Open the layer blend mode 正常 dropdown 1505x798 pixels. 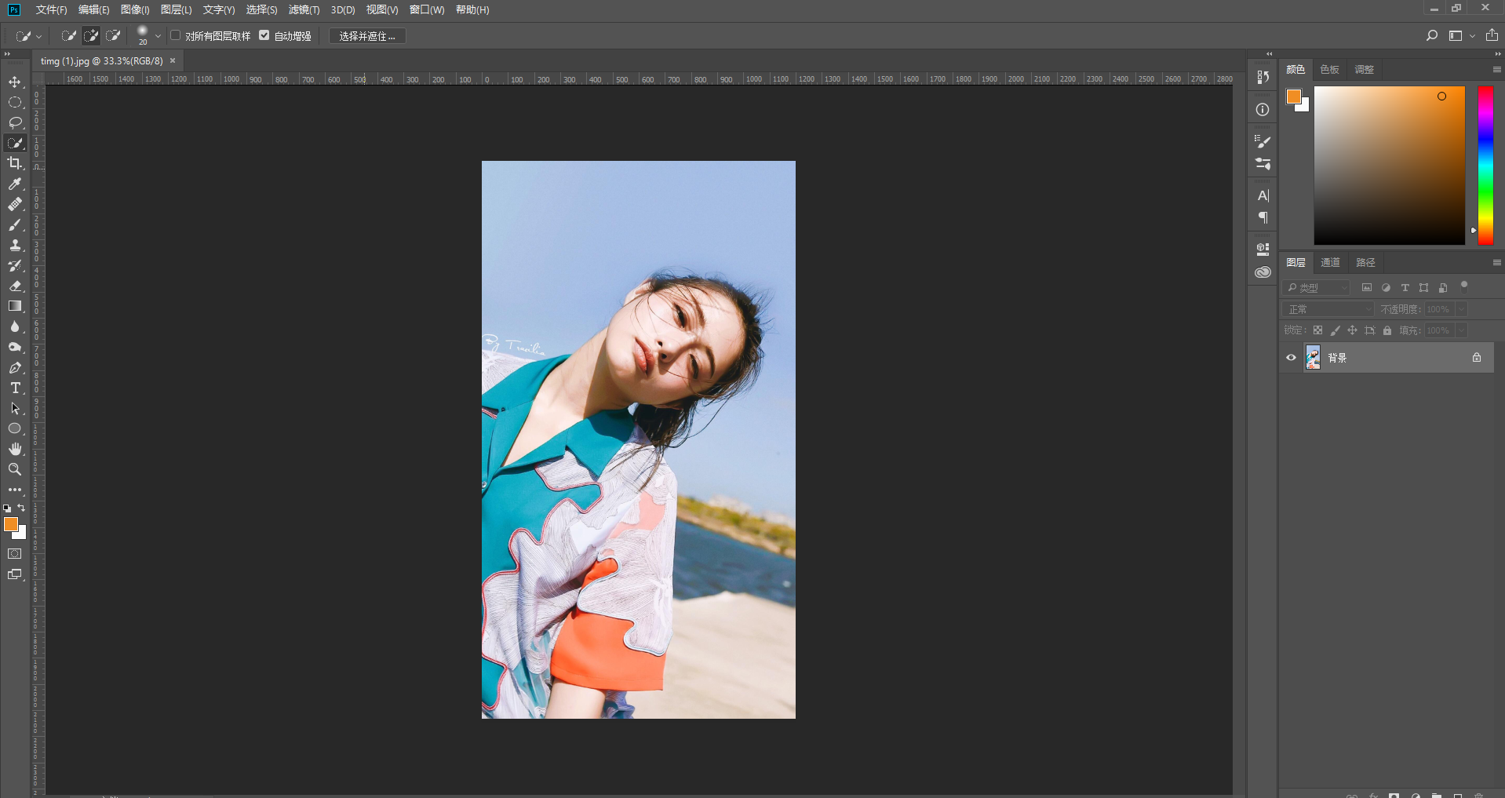1328,309
